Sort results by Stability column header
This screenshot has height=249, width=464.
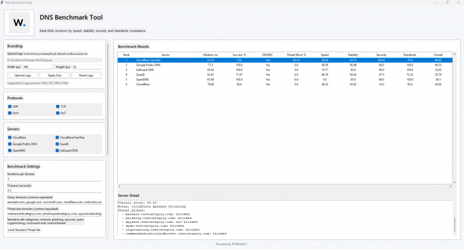point(353,55)
